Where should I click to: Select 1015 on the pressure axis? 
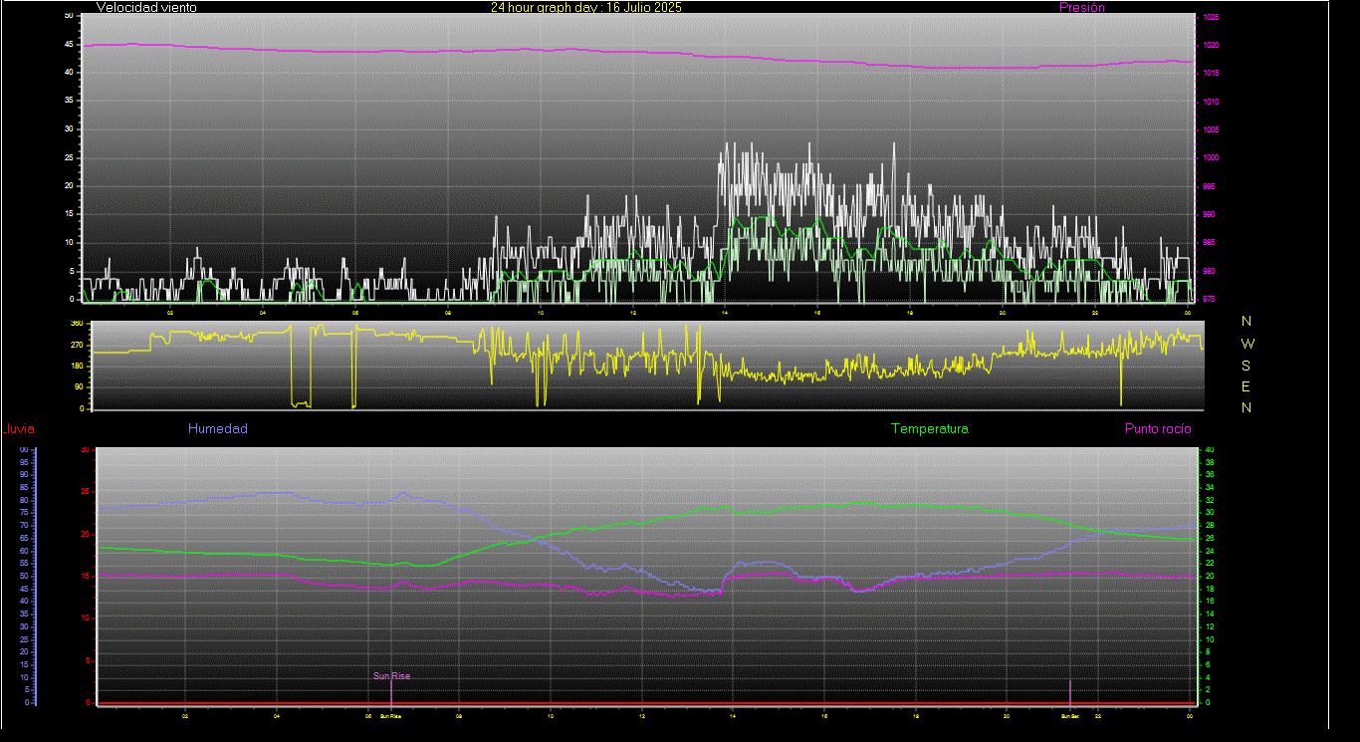pyautogui.click(x=1211, y=74)
